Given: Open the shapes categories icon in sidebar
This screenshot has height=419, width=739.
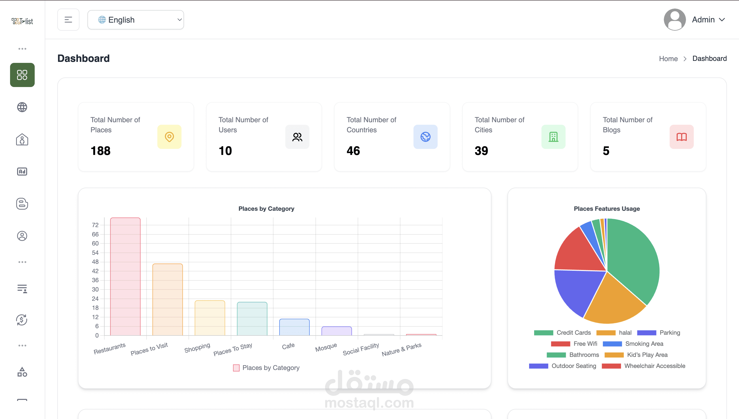Looking at the screenshot, I should coord(22,372).
